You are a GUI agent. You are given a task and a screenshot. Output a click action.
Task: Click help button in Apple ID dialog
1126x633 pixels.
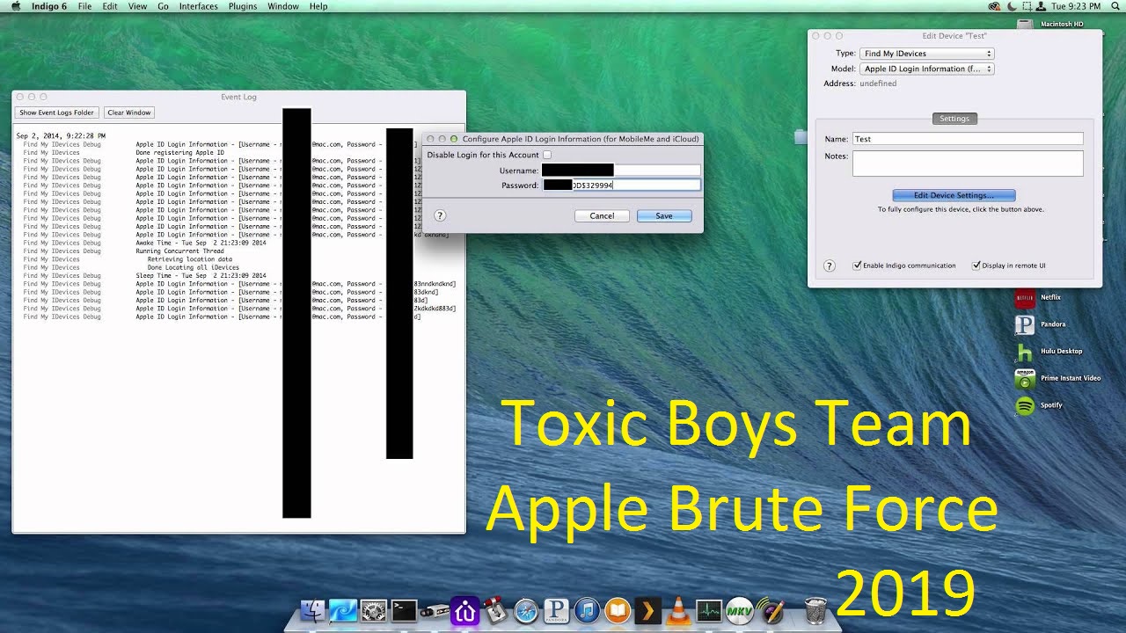(440, 215)
